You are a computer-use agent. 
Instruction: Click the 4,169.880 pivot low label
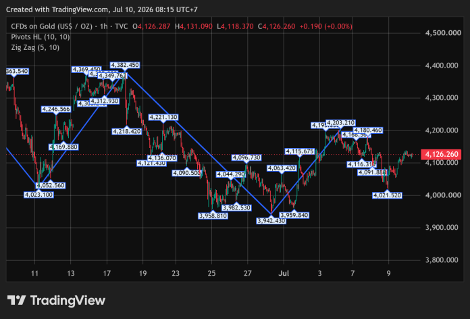coord(63,147)
